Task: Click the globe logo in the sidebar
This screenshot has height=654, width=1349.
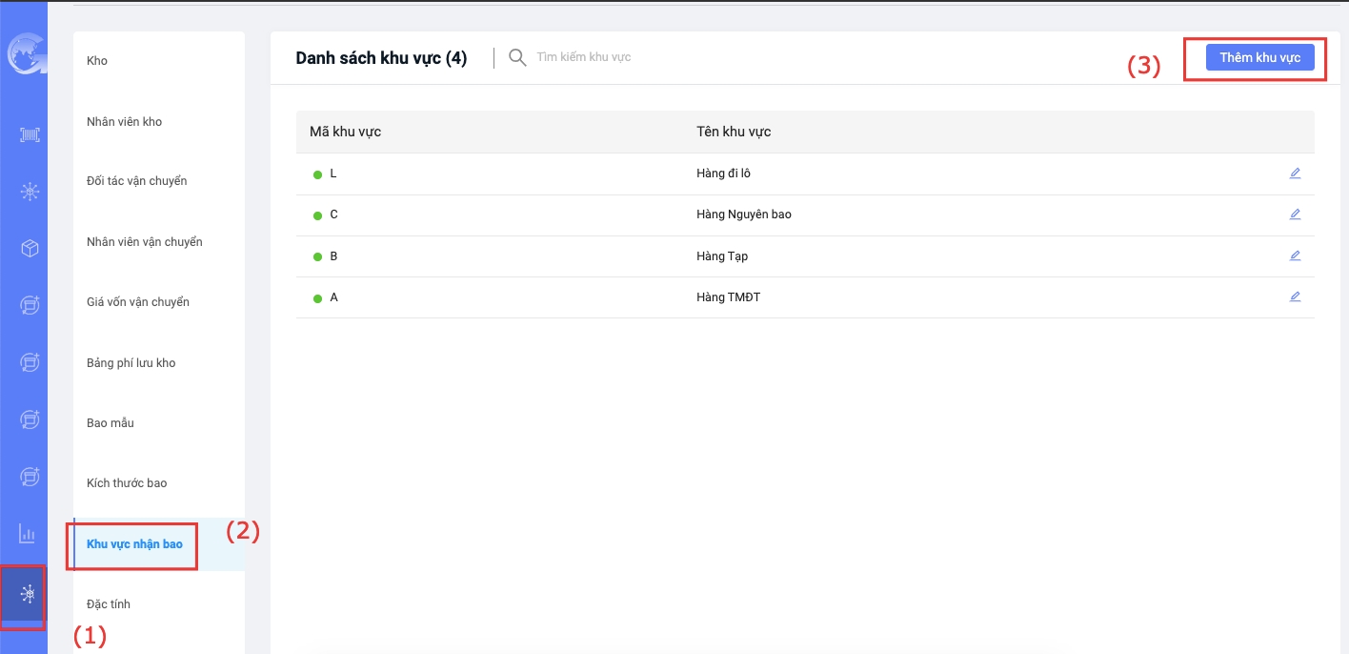Action: coord(23,55)
